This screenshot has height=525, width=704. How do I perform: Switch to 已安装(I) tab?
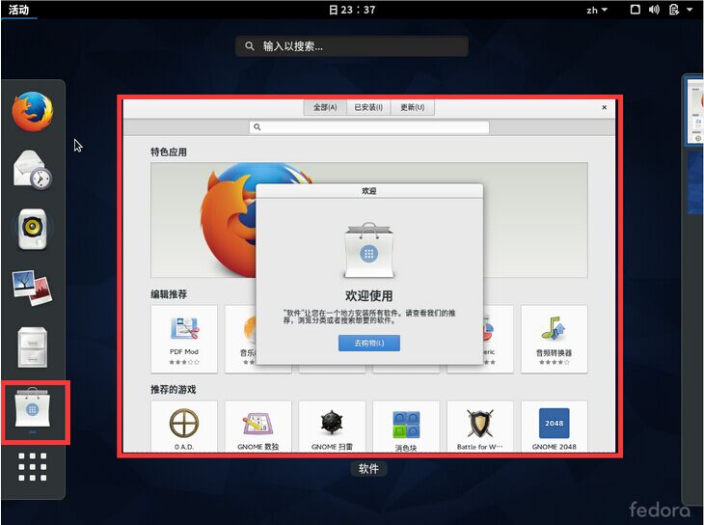tap(368, 107)
